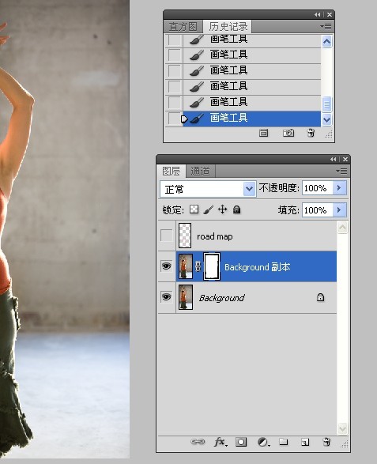
Task: Select the highlighted 画笔工具 history state
Action: click(x=251, y=119)
